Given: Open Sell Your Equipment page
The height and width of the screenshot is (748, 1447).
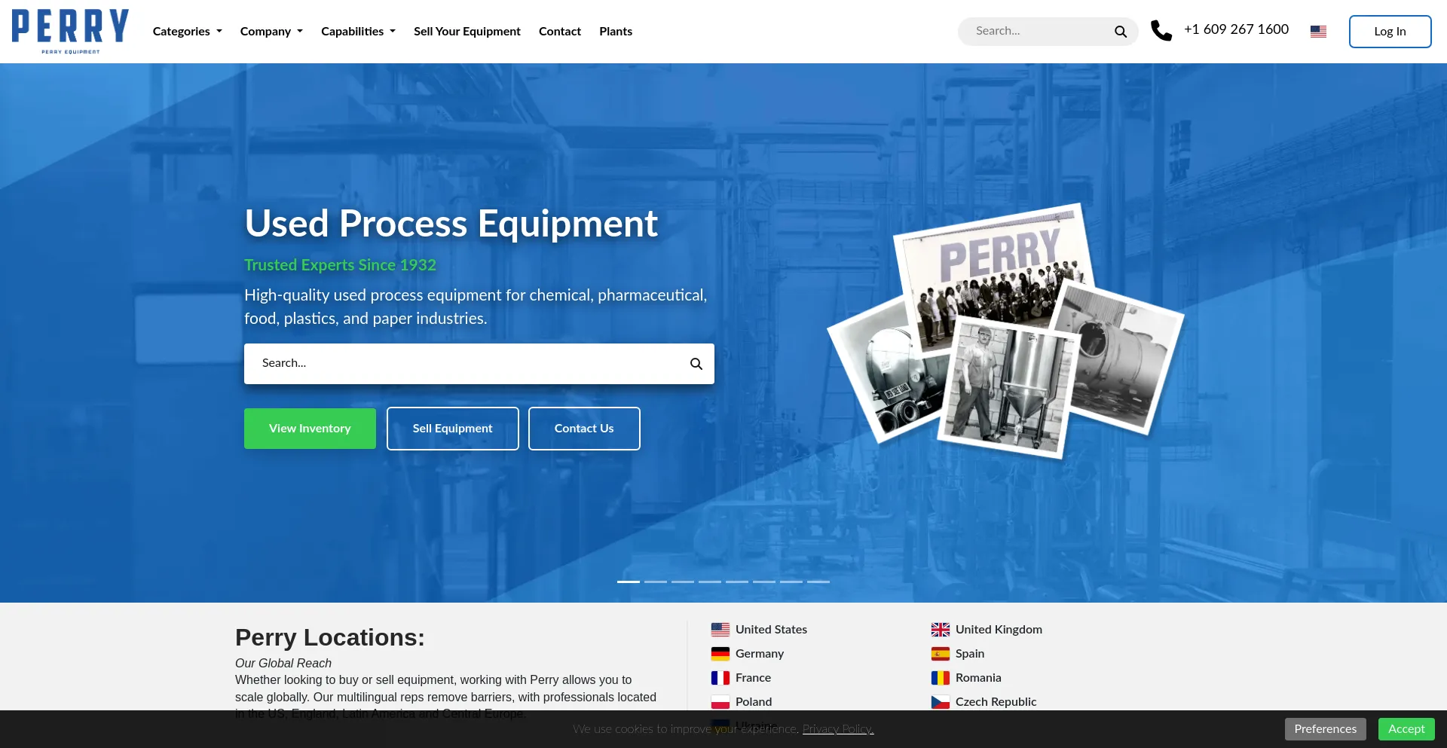Looking at the screenshot, I should (x=467, y=32).
